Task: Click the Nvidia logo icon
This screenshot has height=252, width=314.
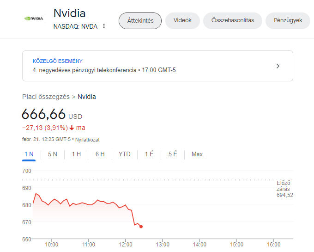Action: [34, 18]
